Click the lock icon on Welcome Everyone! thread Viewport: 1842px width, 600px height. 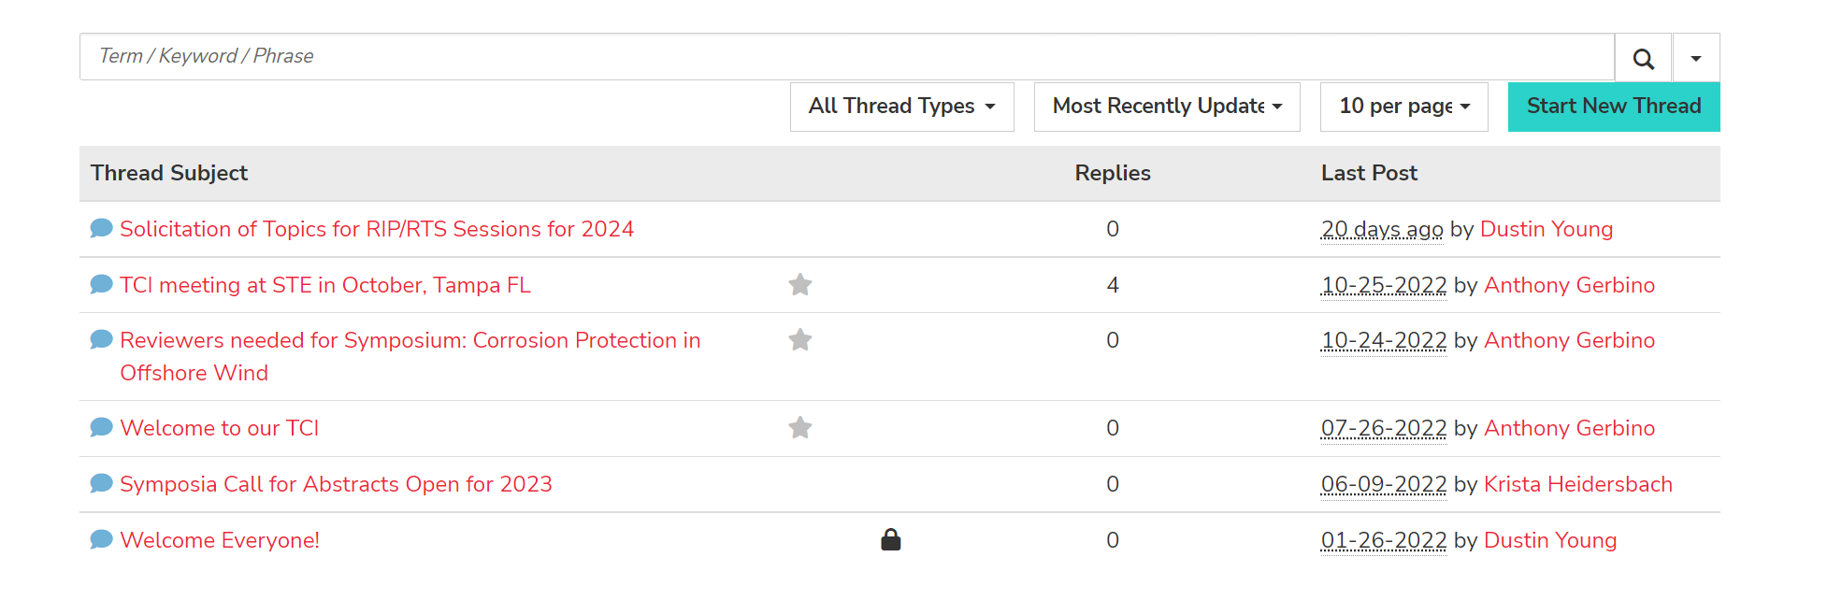pos(890,540)
